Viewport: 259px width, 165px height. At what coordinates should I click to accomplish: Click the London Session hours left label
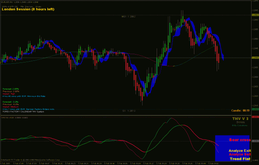28,9
